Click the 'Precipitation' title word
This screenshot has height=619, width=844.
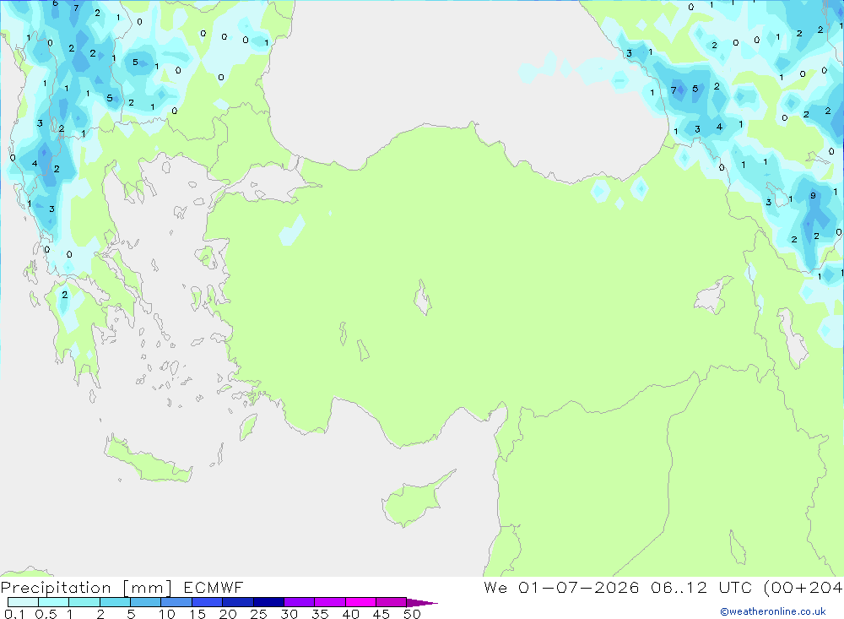(56, 588)
